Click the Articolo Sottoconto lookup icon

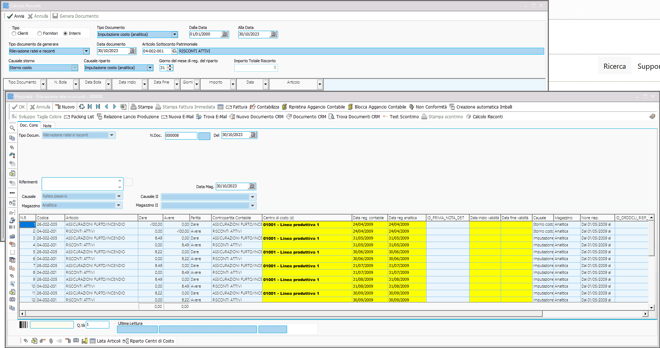coord(175,51)
